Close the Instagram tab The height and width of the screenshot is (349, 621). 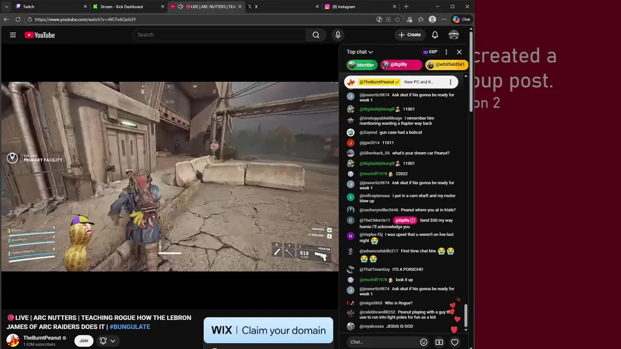[394, 7]
